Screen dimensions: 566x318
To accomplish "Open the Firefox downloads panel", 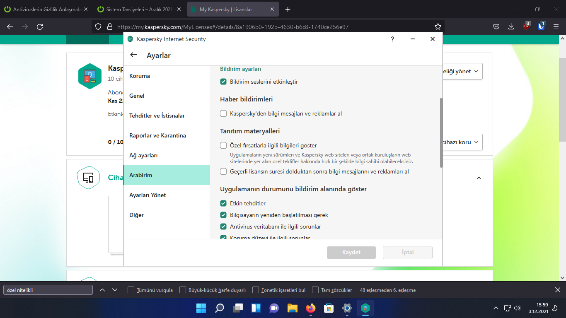I will (511, 26).
